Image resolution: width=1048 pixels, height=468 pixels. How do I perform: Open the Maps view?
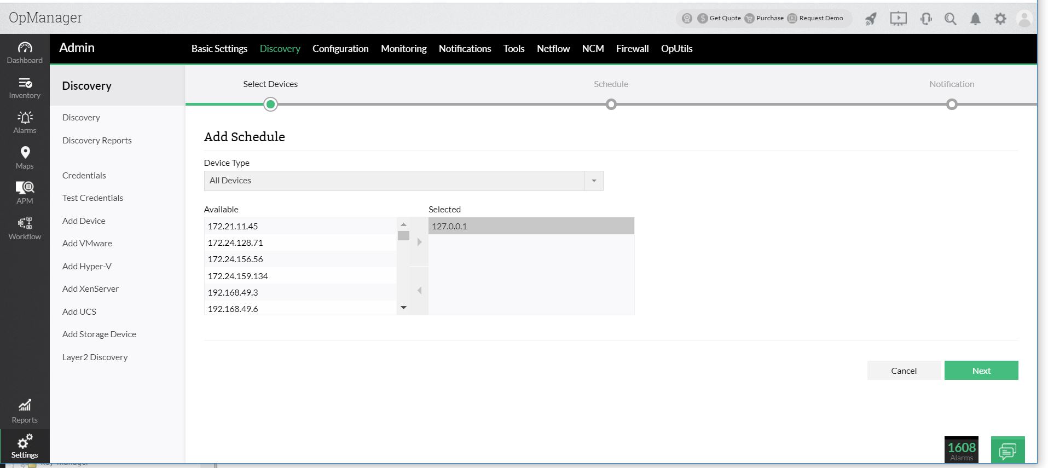point(25,158)
